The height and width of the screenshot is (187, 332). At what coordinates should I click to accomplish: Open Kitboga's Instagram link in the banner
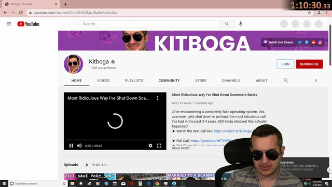(x=320, y=42)
